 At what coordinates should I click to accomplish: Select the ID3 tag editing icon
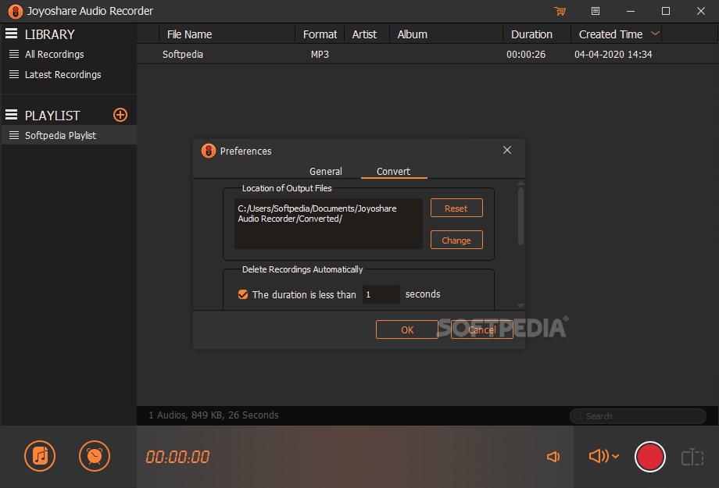(x=692, y=457)
